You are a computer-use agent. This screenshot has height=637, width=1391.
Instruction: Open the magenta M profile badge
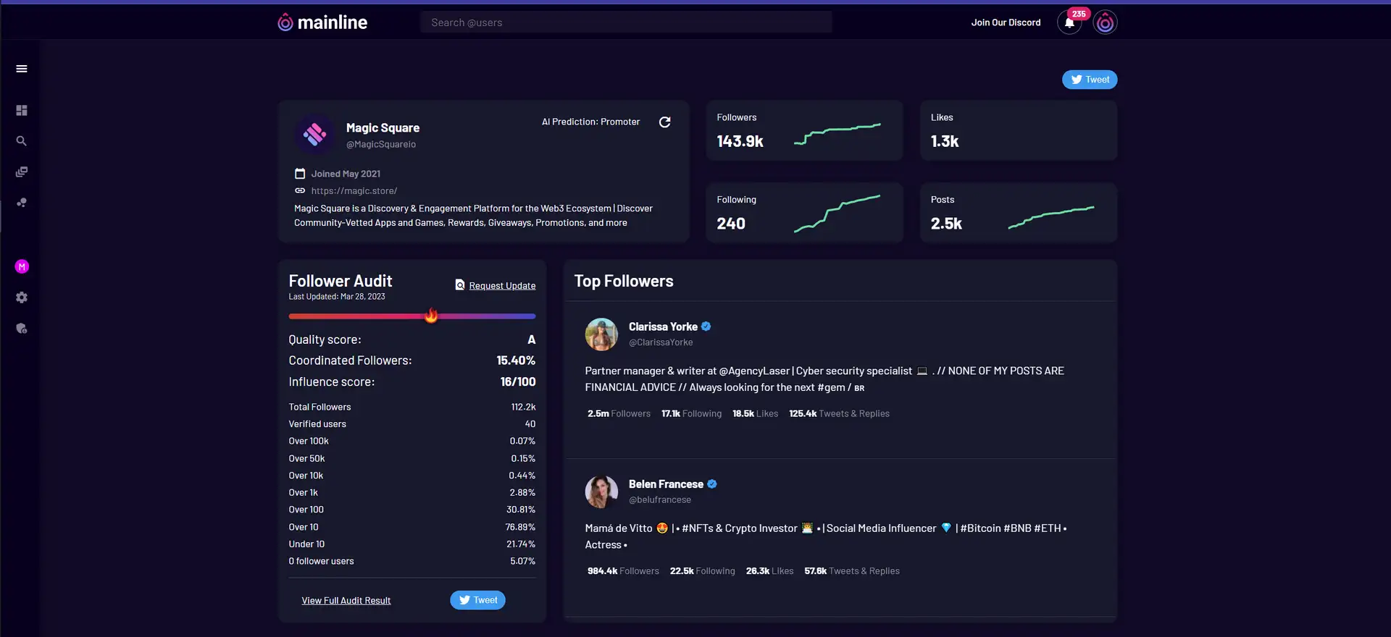pyautogui.click(x=22, y=266)
